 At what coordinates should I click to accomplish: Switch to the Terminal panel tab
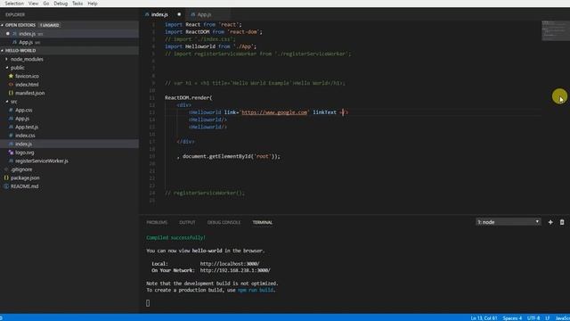point(263,222)
